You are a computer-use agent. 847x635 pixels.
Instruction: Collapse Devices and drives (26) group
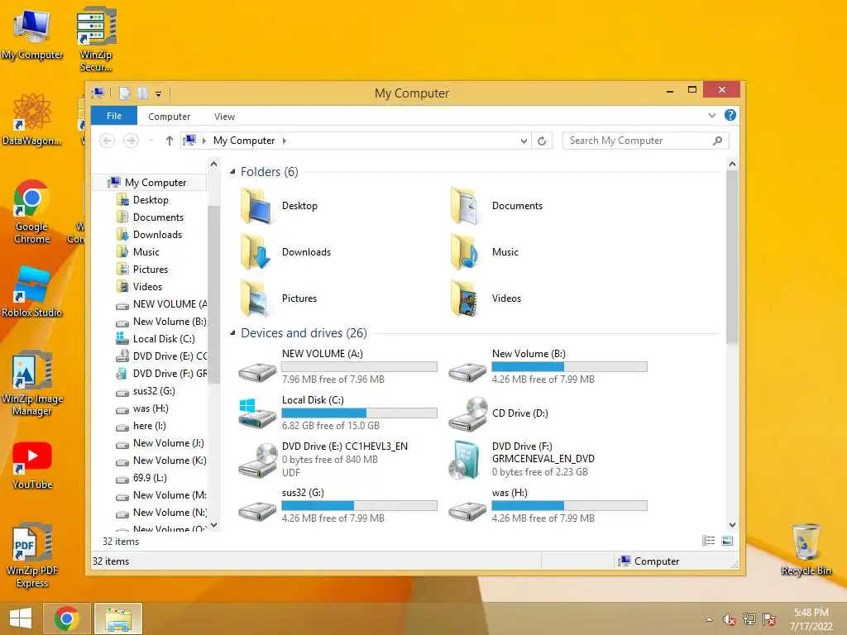click(x=232, y=332)
